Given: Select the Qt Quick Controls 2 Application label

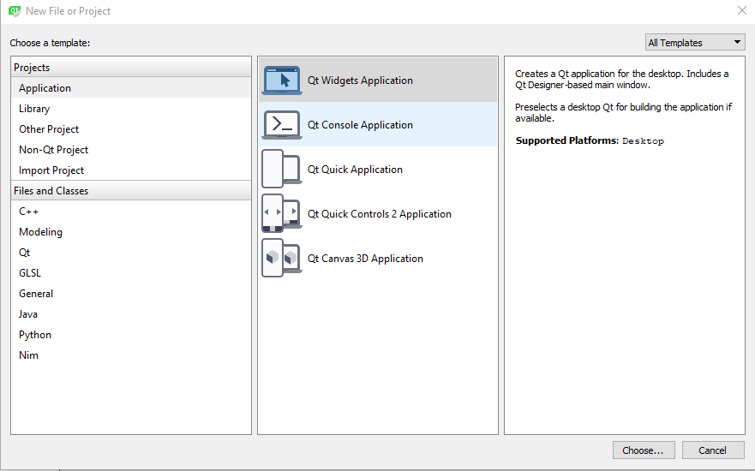Looking at the screenshot, I should pyautogui.click(x=380, y=214).
